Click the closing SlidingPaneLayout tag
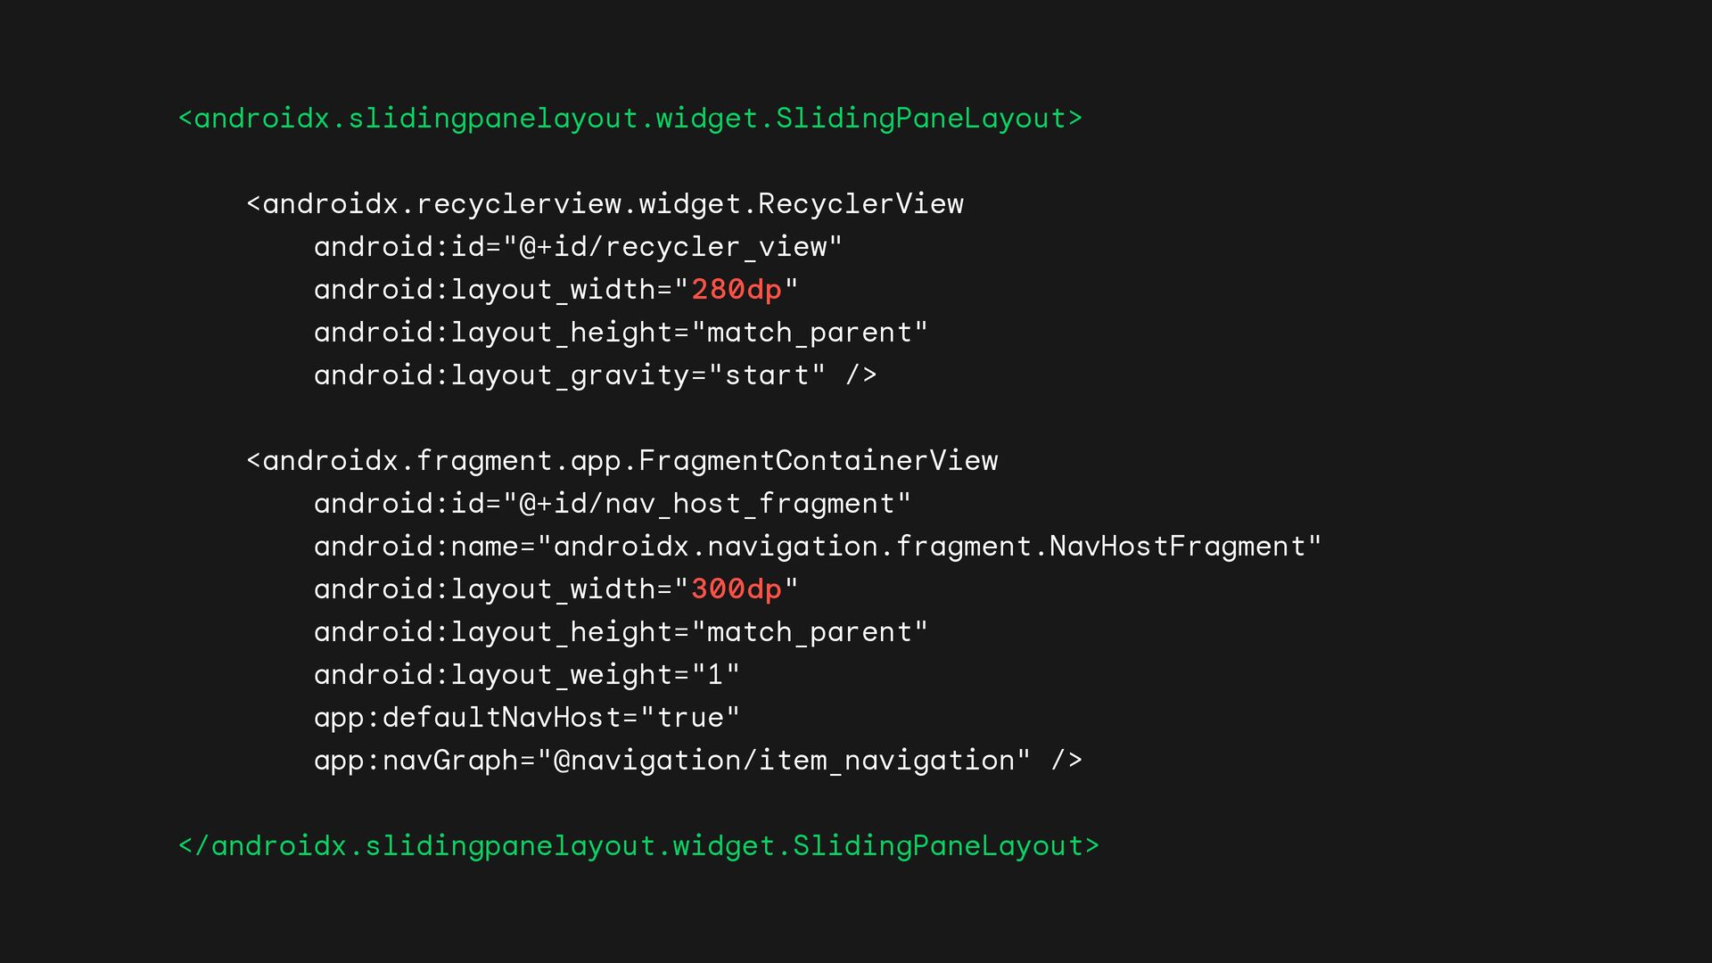This screenshot has width=1712, height=963. [x=639, y=846]
